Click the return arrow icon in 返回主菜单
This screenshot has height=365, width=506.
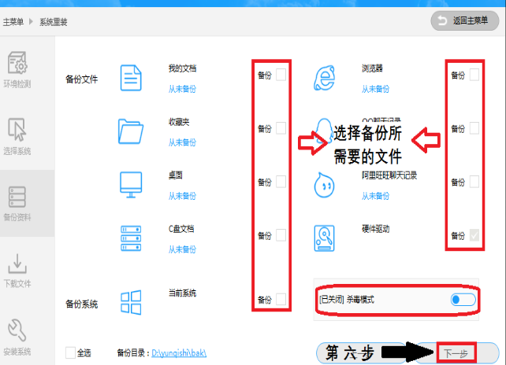coord(442,20)
